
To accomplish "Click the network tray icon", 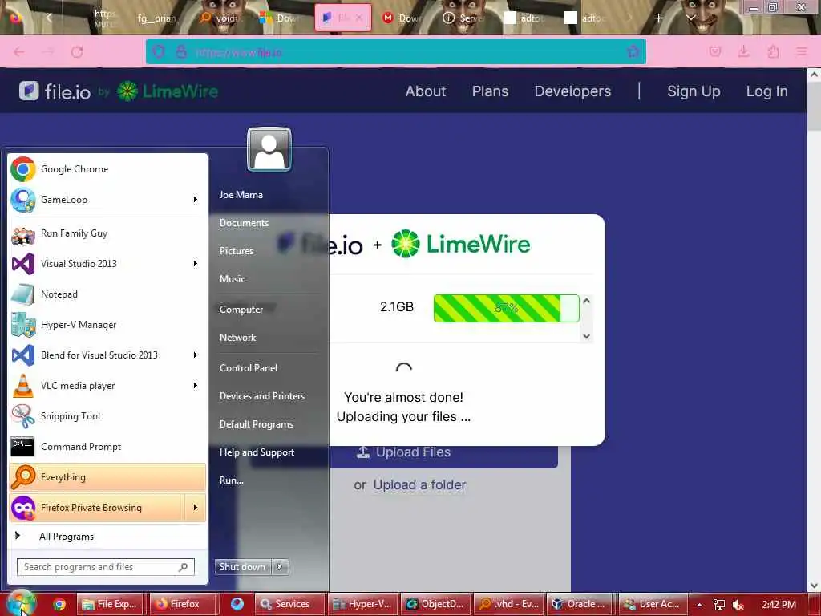I will coord(719,605).
